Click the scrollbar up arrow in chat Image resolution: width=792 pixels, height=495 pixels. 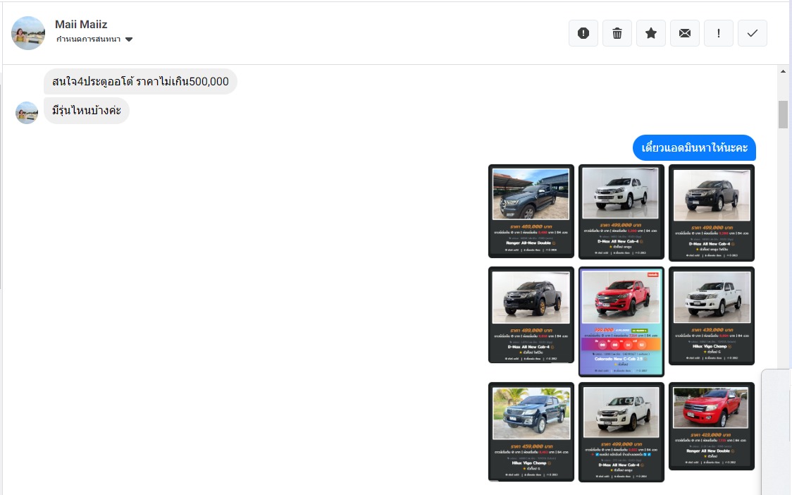point(783,71)
